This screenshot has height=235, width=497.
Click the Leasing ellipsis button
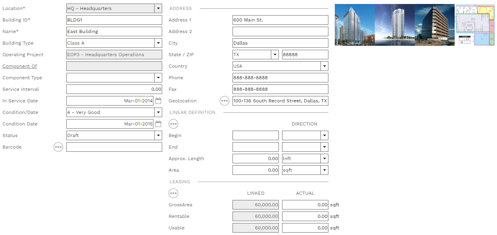pyautogui.click(x=173, y=193)
